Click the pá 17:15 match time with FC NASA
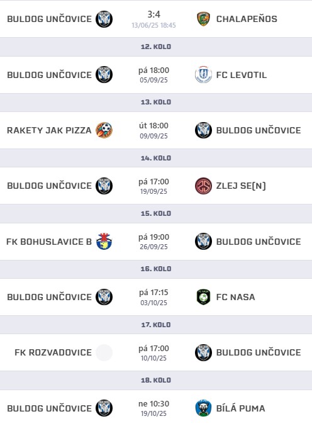The height and width of the screenshot is (426, 312). point(153,293)
